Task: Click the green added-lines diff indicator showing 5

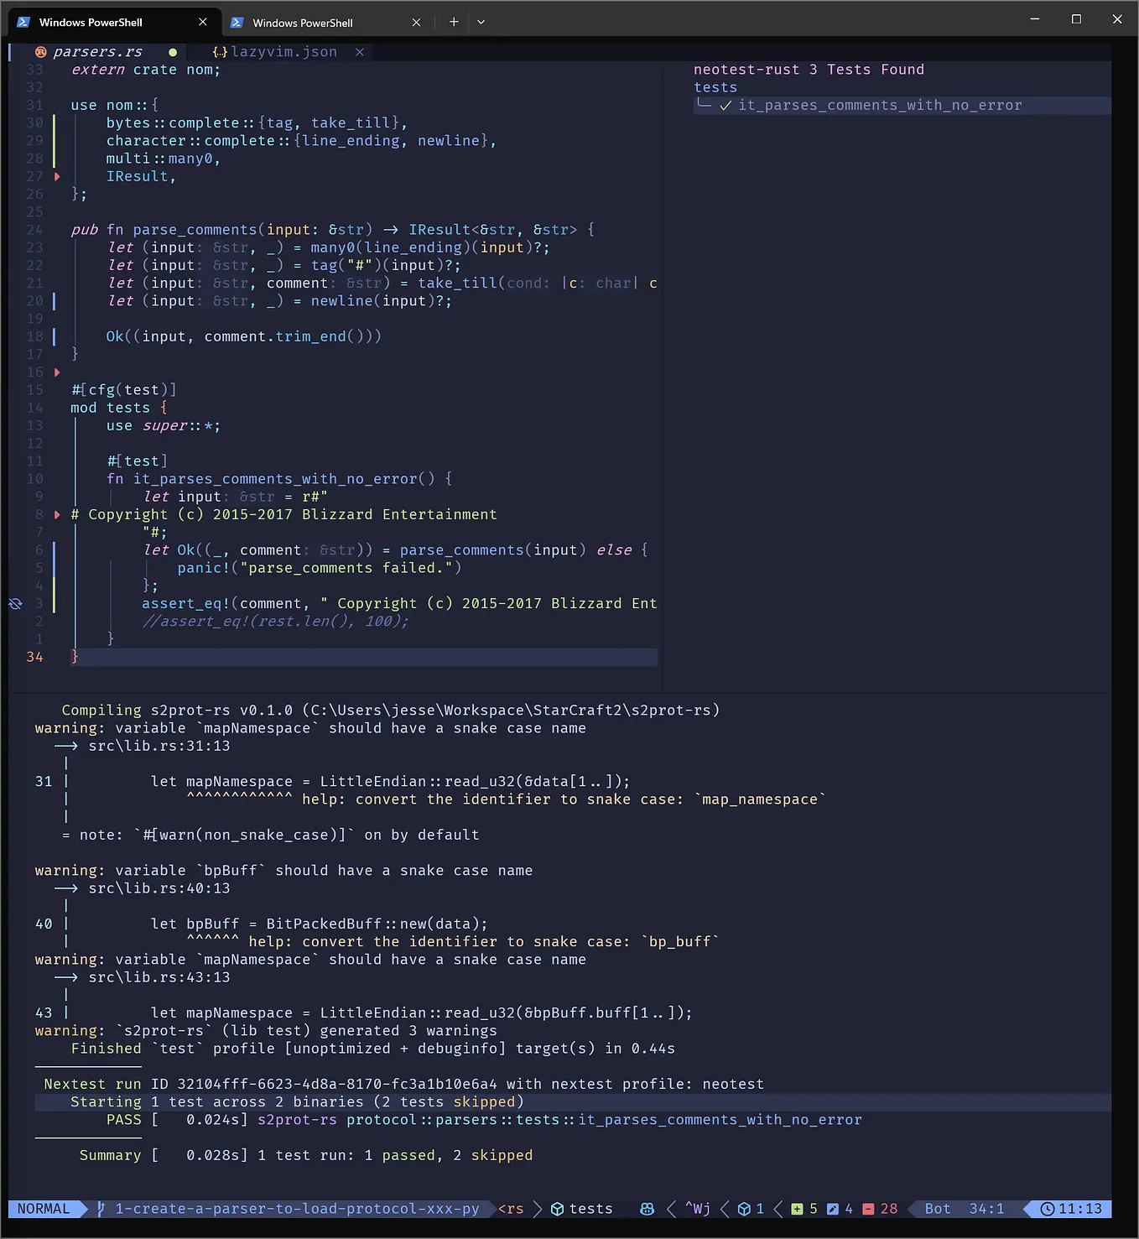Action: point(797,1209)
